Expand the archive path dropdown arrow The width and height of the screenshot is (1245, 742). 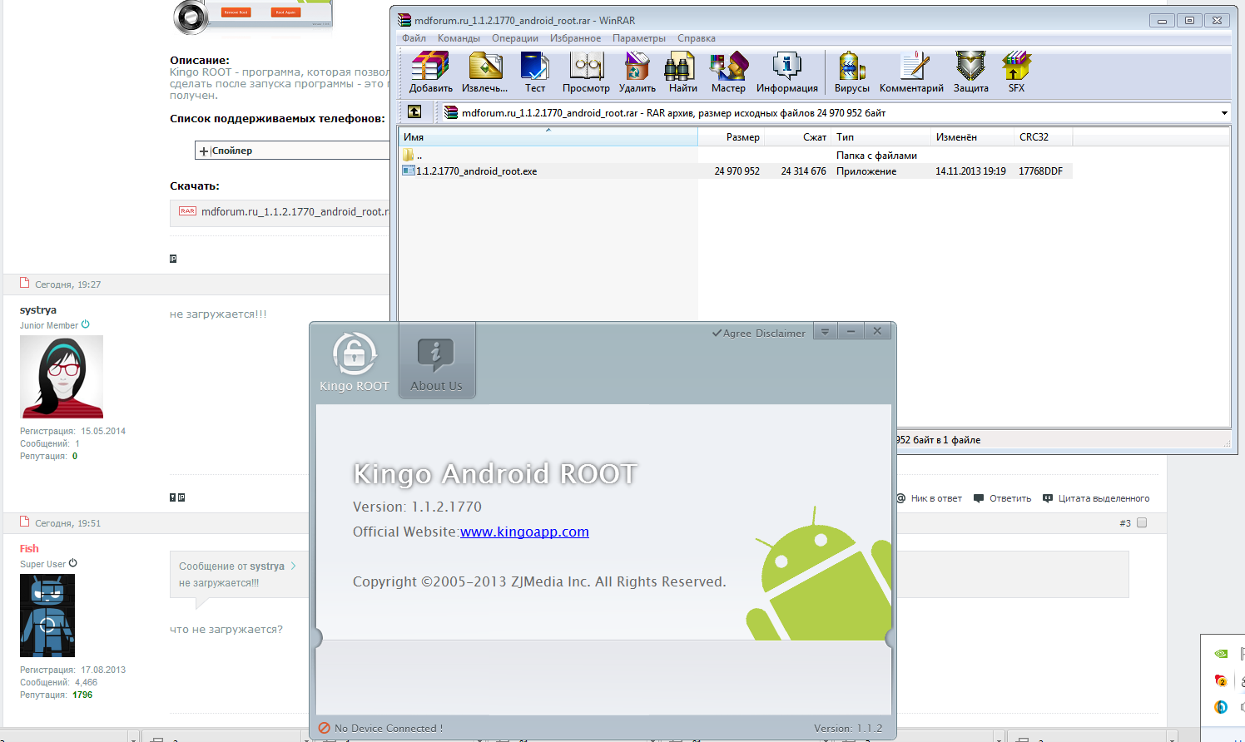tap(1223, 113)
